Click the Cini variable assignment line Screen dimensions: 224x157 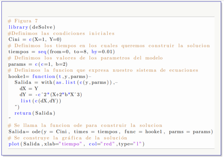[35, 39]
